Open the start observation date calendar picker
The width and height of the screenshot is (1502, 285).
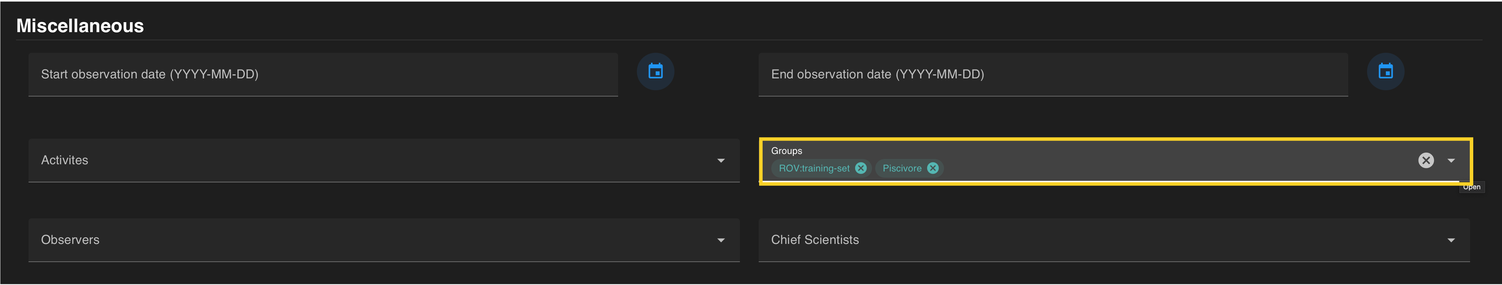[656, 72]
